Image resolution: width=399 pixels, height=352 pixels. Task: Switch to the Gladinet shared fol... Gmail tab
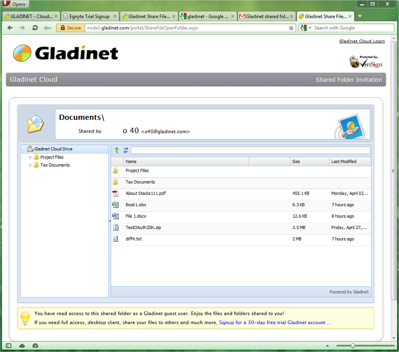[x=267, y=16]
